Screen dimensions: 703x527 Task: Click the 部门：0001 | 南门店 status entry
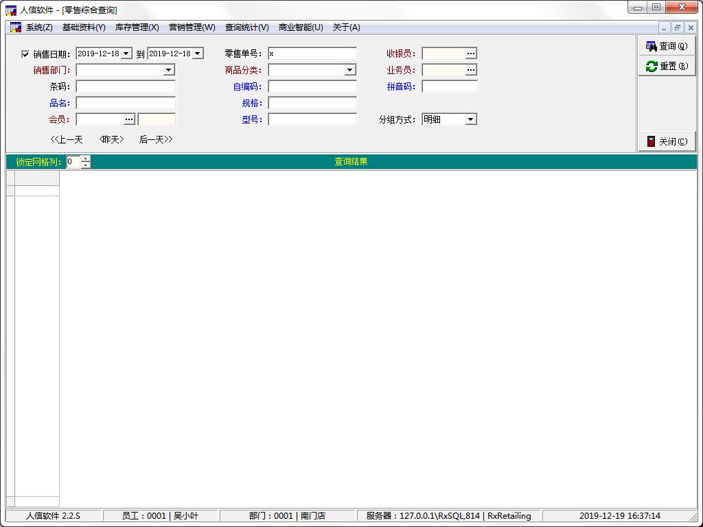287,516
